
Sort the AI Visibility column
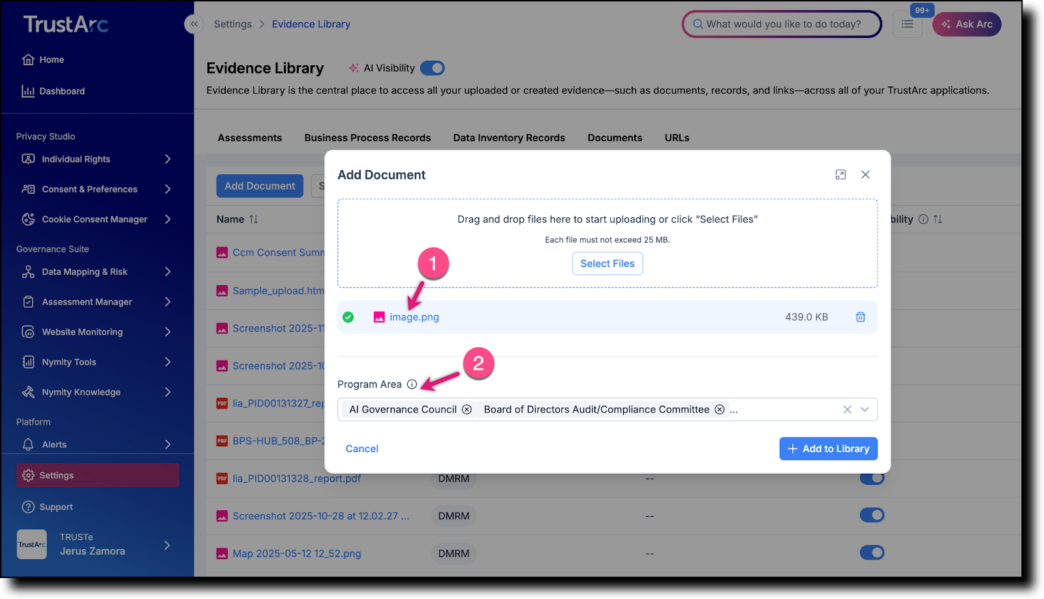[x=938, y=220]
